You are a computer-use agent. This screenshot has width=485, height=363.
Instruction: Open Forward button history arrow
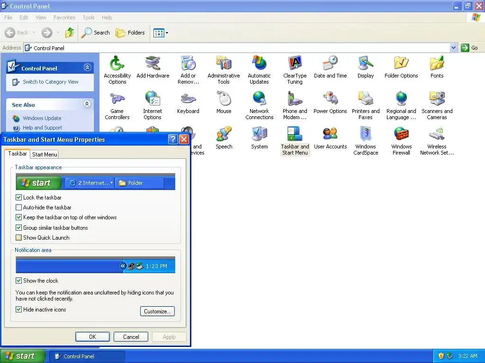coord(58,33)
